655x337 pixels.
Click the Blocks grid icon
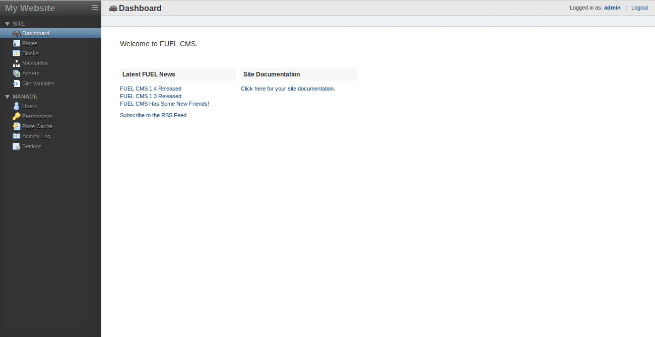pyautogui.click(x=17, y=53)
